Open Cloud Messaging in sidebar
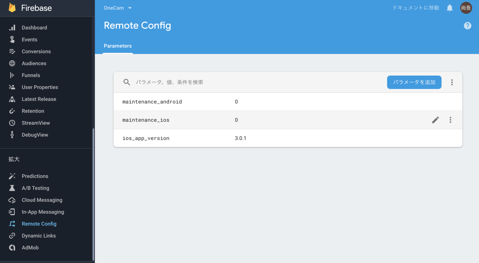Viewport: 479px width, 263px height. 42,200
